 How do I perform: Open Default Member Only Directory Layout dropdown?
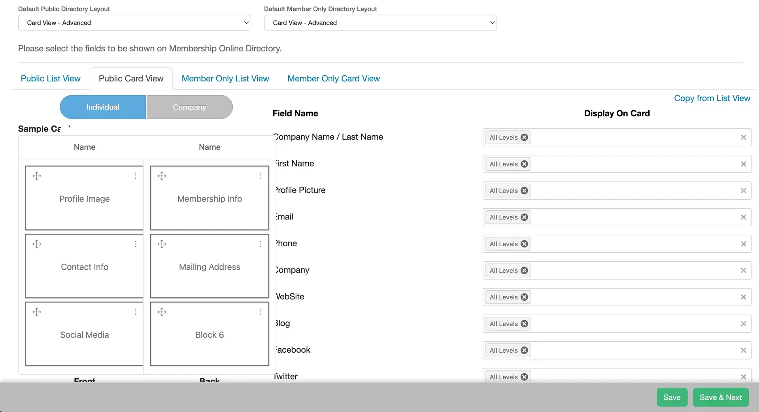coord(380,23)
